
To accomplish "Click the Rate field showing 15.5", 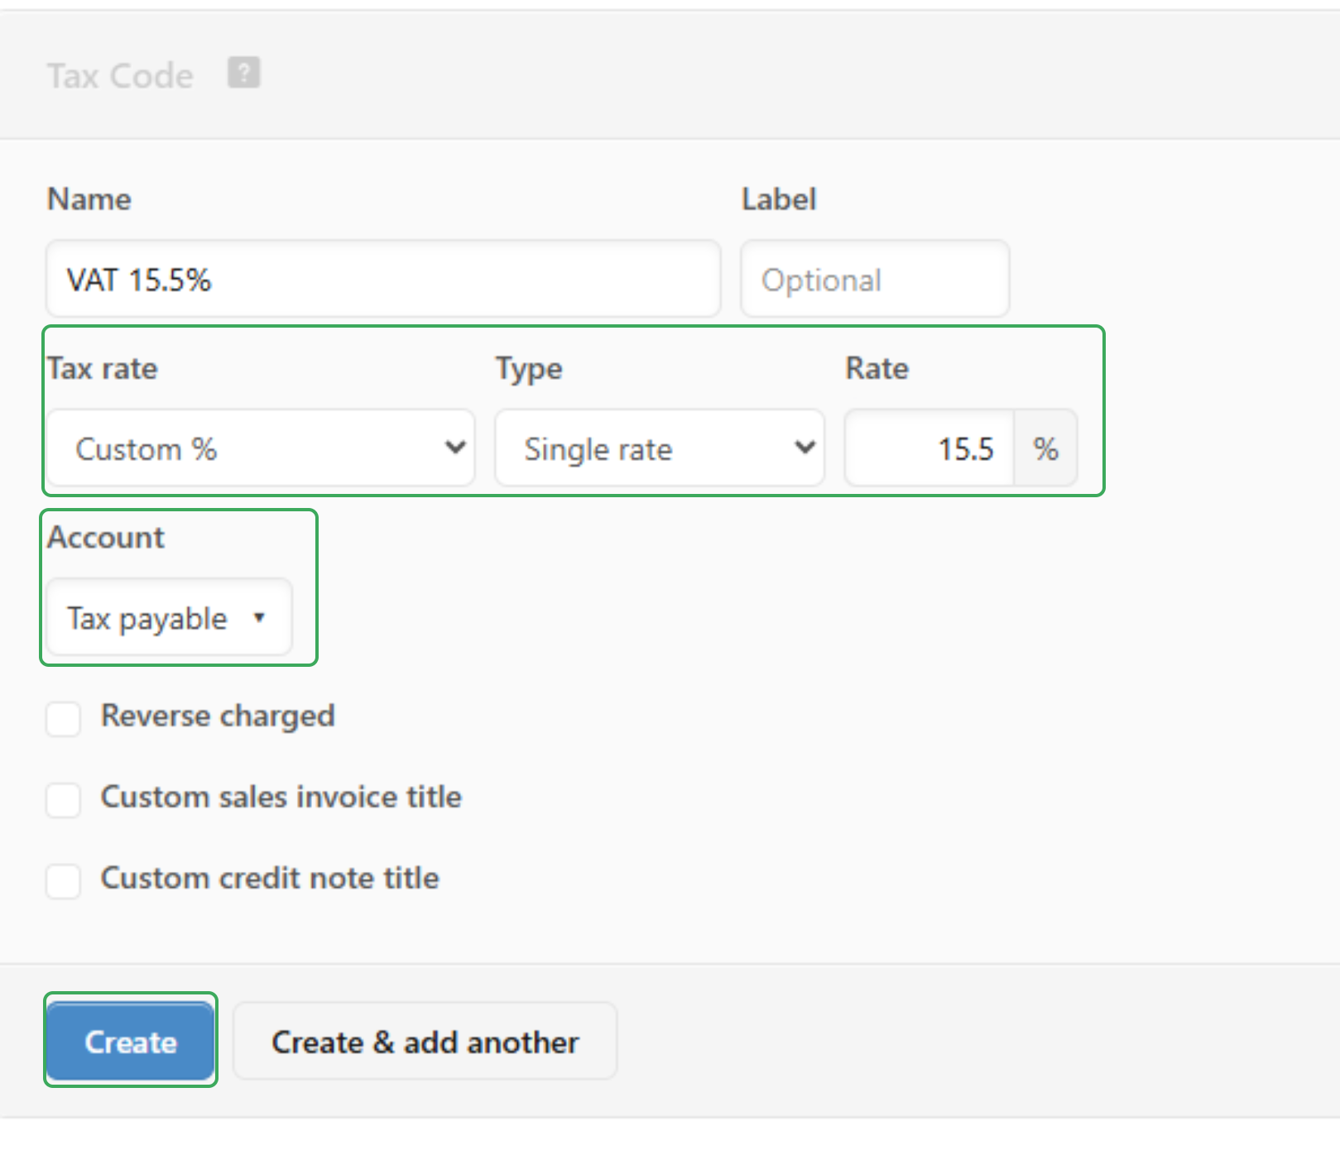I will [929, 448].
